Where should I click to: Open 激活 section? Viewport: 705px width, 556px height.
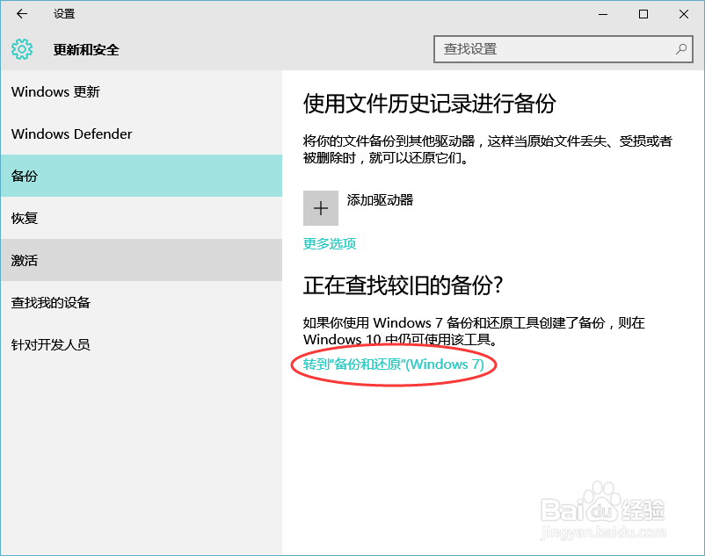click(x=142, y=260)
